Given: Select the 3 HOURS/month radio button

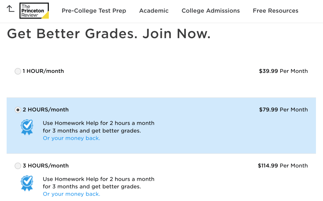Looking at the screenshot, I should [x=18, y=166].
